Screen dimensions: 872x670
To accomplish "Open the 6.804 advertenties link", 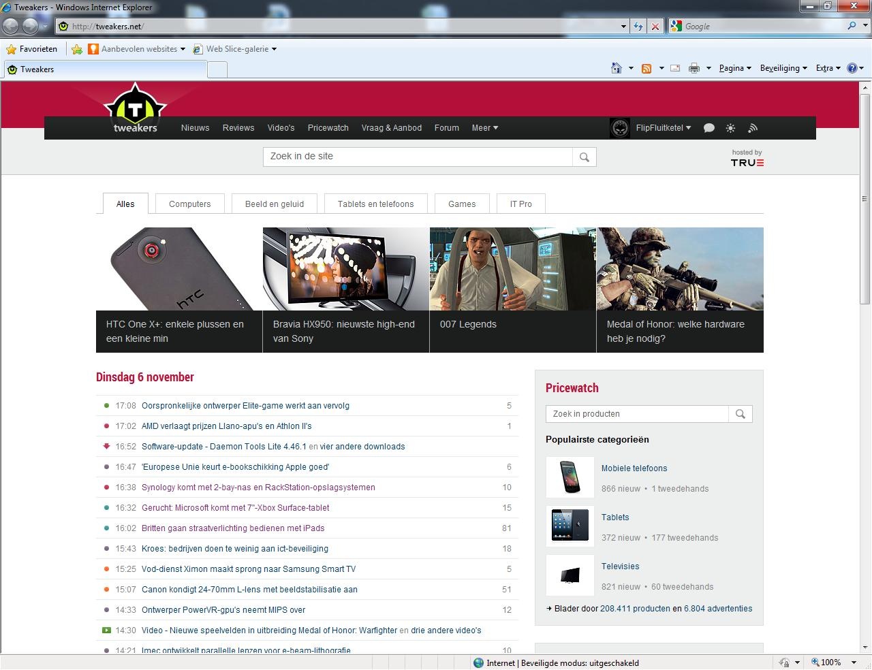I will pos(718,609).
